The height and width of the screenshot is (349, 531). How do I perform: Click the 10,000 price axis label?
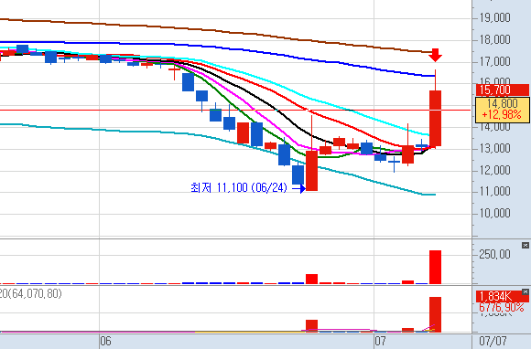point(494,213)
